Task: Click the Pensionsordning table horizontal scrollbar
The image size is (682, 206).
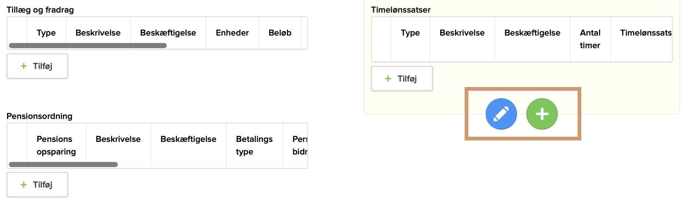Action: 63,165
